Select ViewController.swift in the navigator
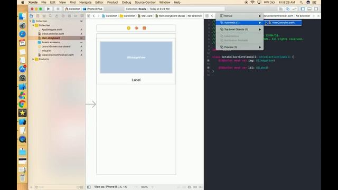The image size is (338, 190). (x=53, y=34)
